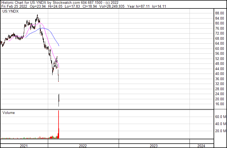The image size is (227, 148).
Task: Click the 24.00 price axis label
Action: coord(220,94)
